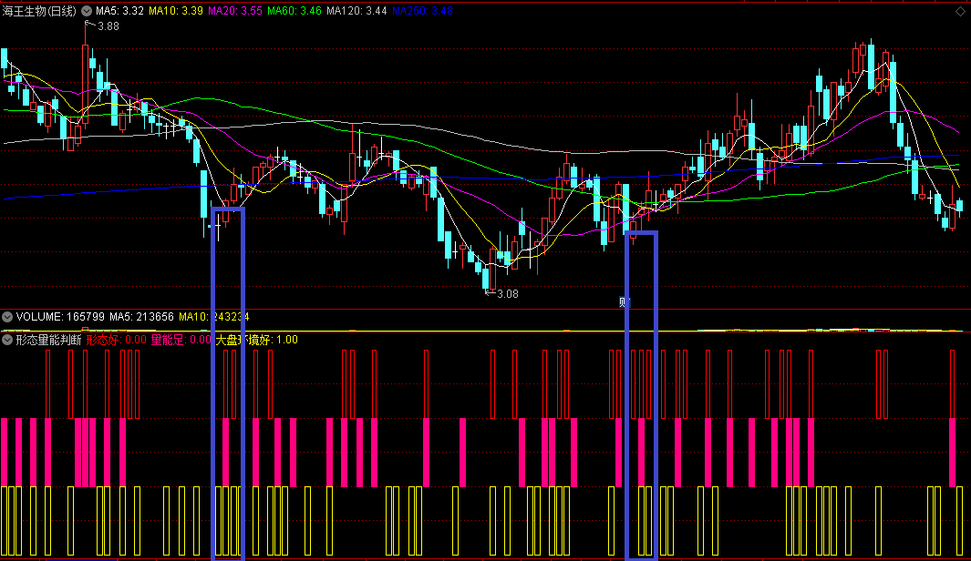Click the 海王生物(日线) chart title

(39, 11)
